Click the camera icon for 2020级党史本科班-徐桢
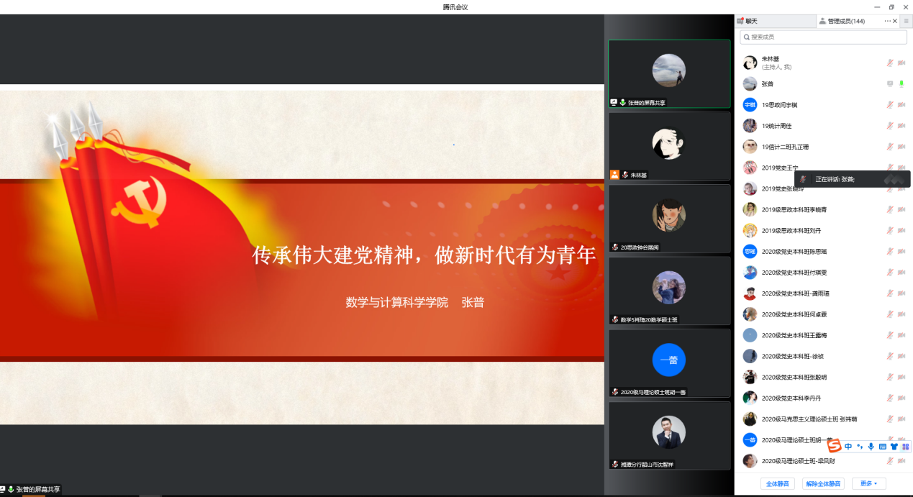This screenshot has height=497, width=913. pyautogui.click(x=901, y=356)
